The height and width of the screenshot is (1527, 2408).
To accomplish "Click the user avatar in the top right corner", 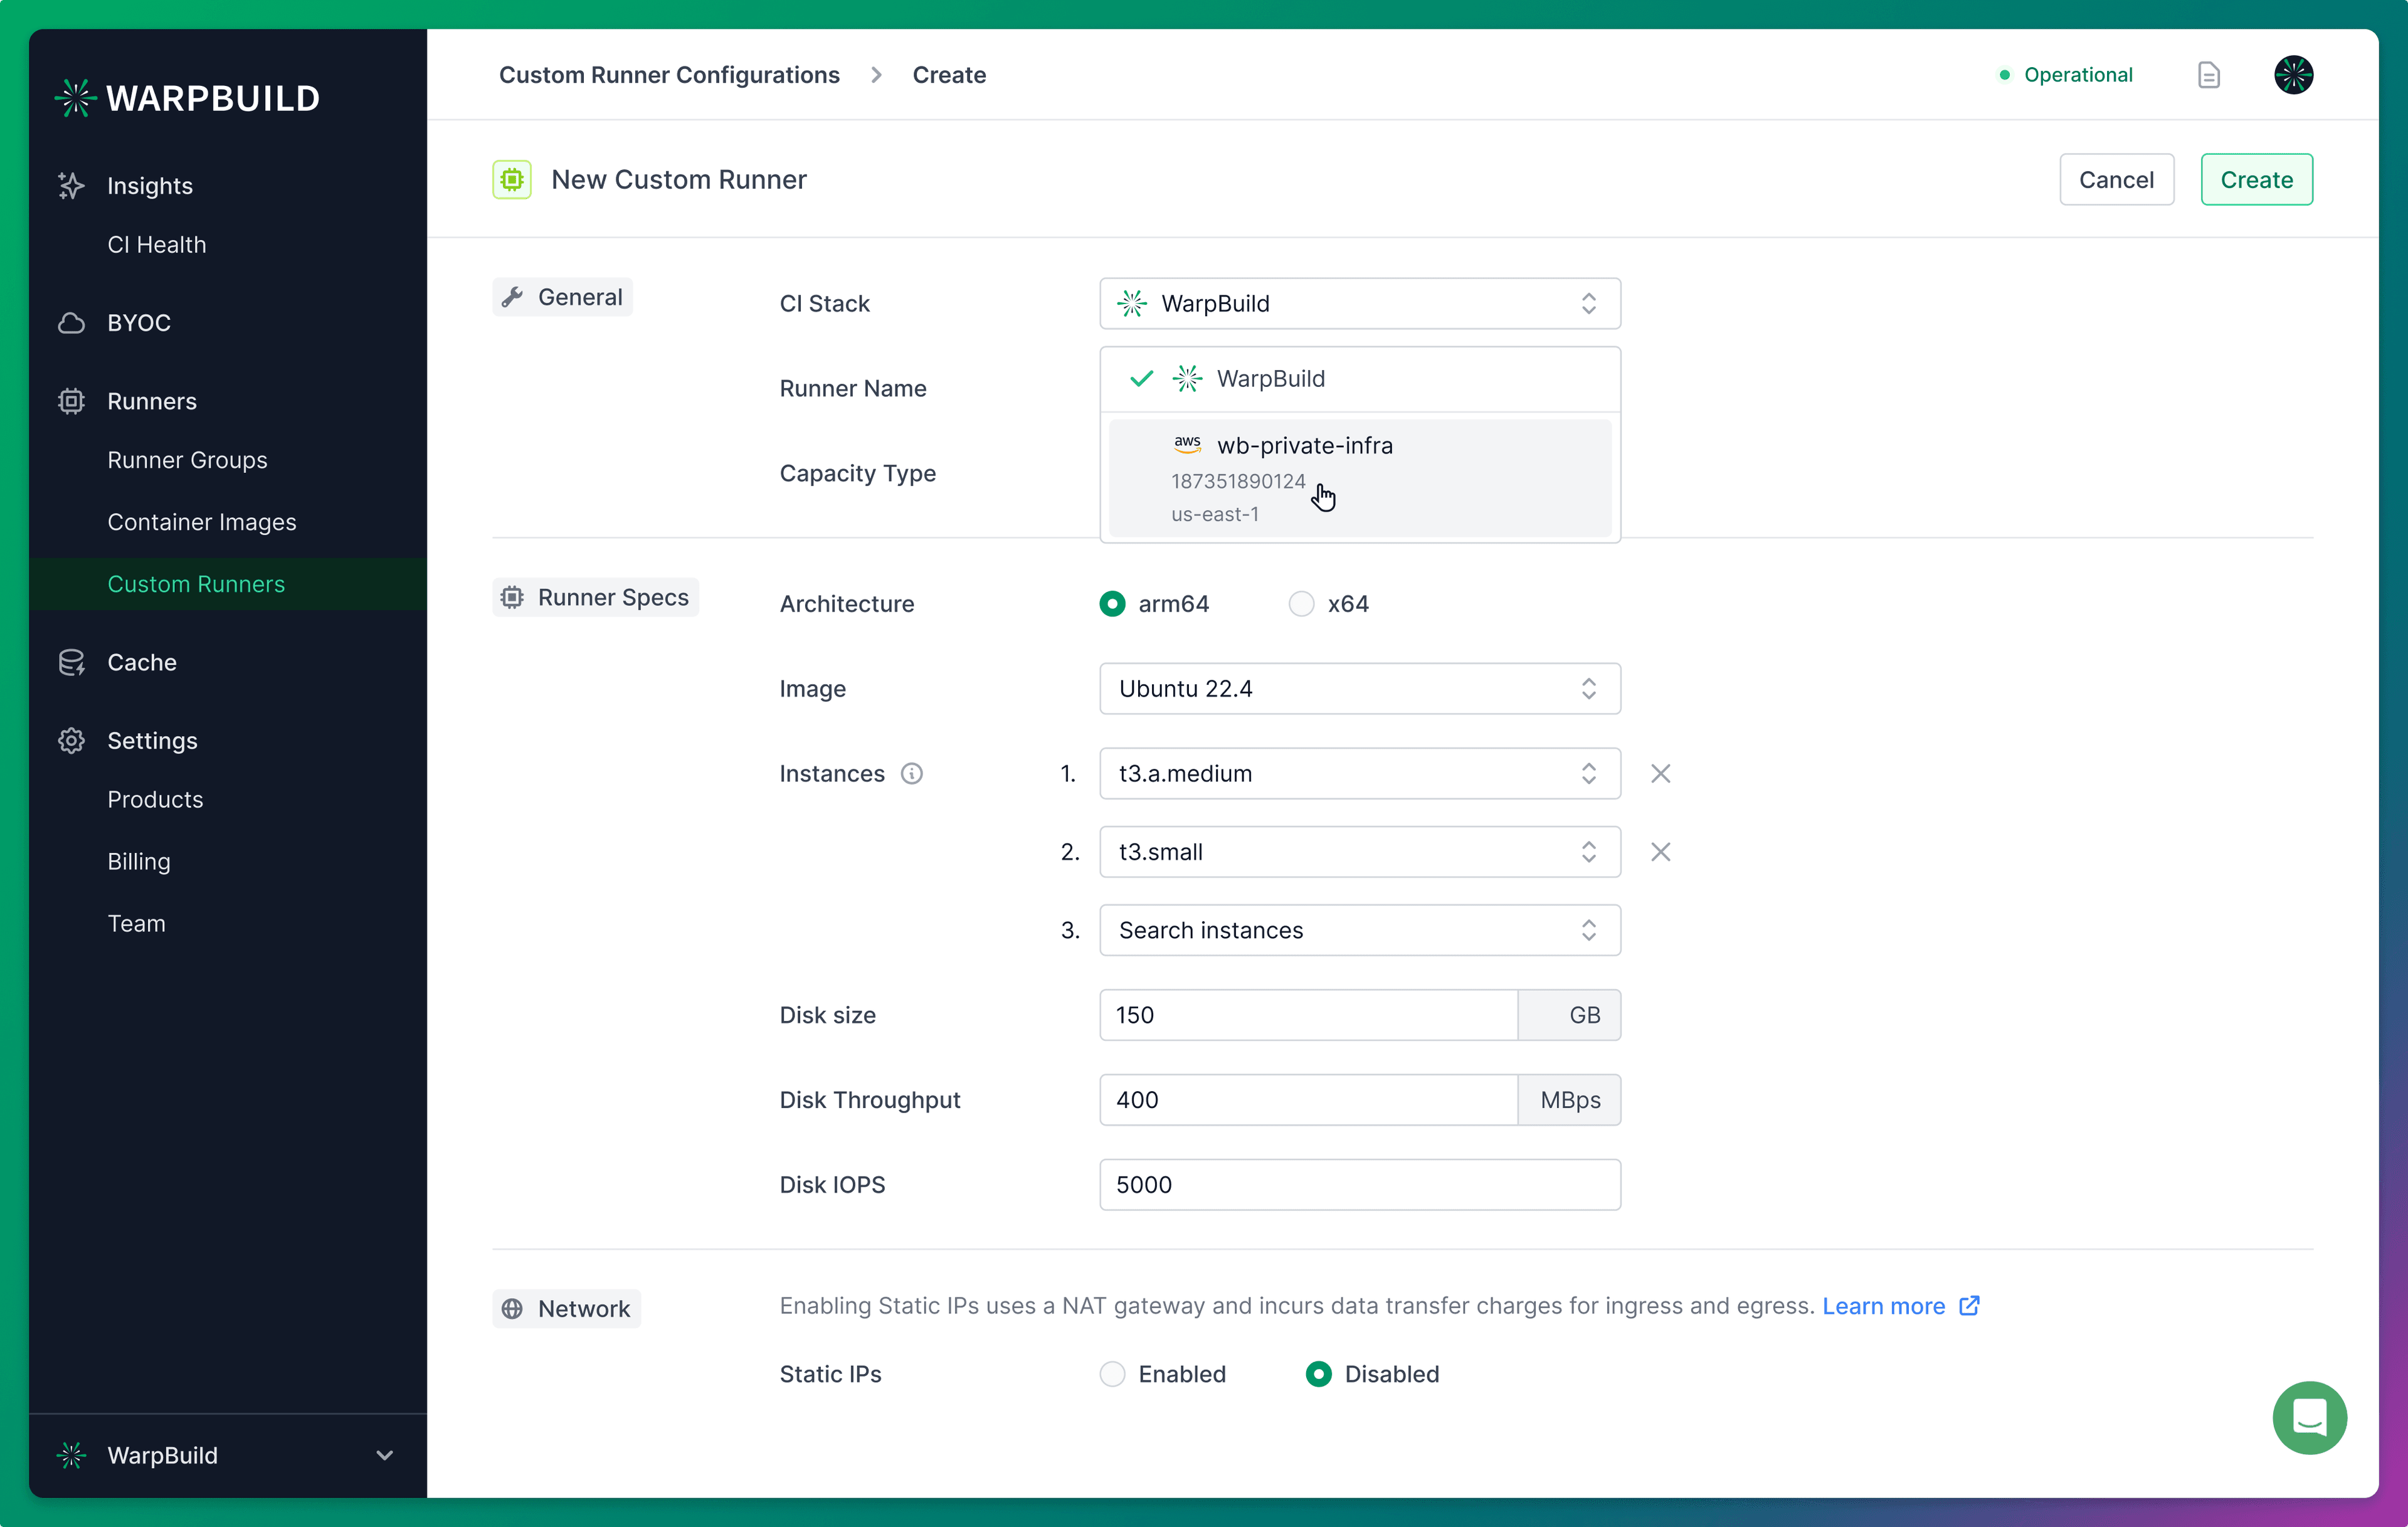I will pos(2293,74).
